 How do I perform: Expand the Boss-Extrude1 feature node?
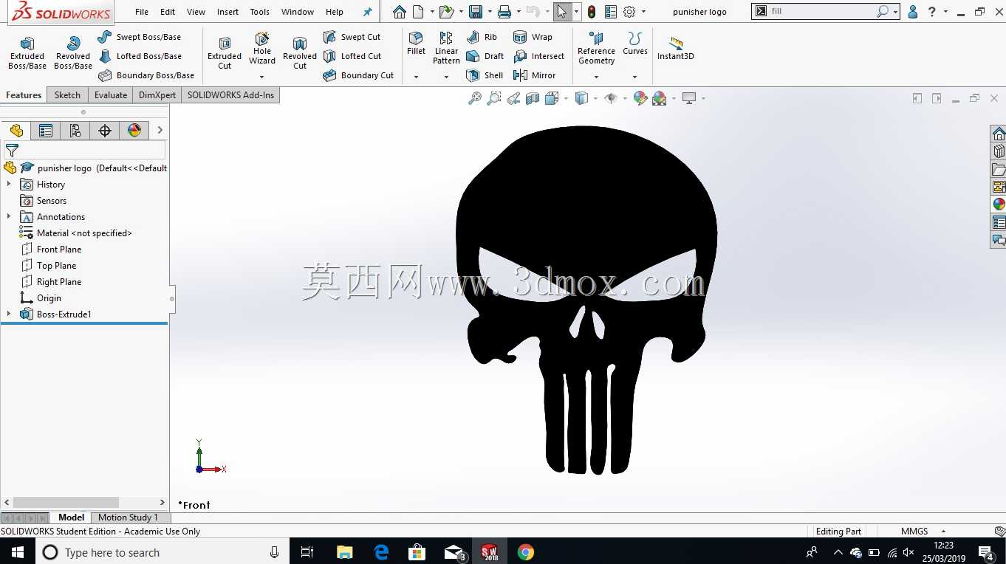click(x=9, y=314)
